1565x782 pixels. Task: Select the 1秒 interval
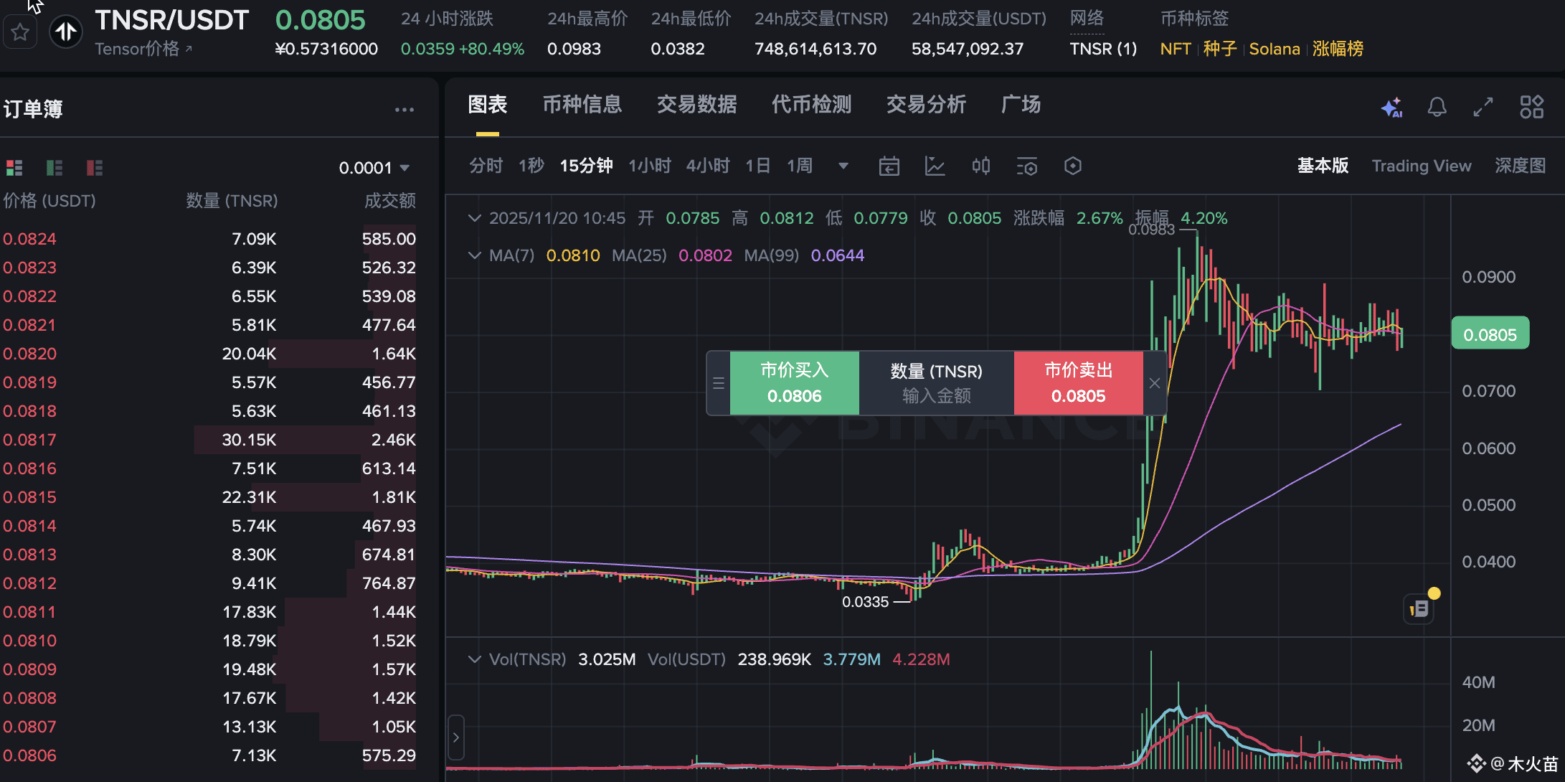point(531,166)
